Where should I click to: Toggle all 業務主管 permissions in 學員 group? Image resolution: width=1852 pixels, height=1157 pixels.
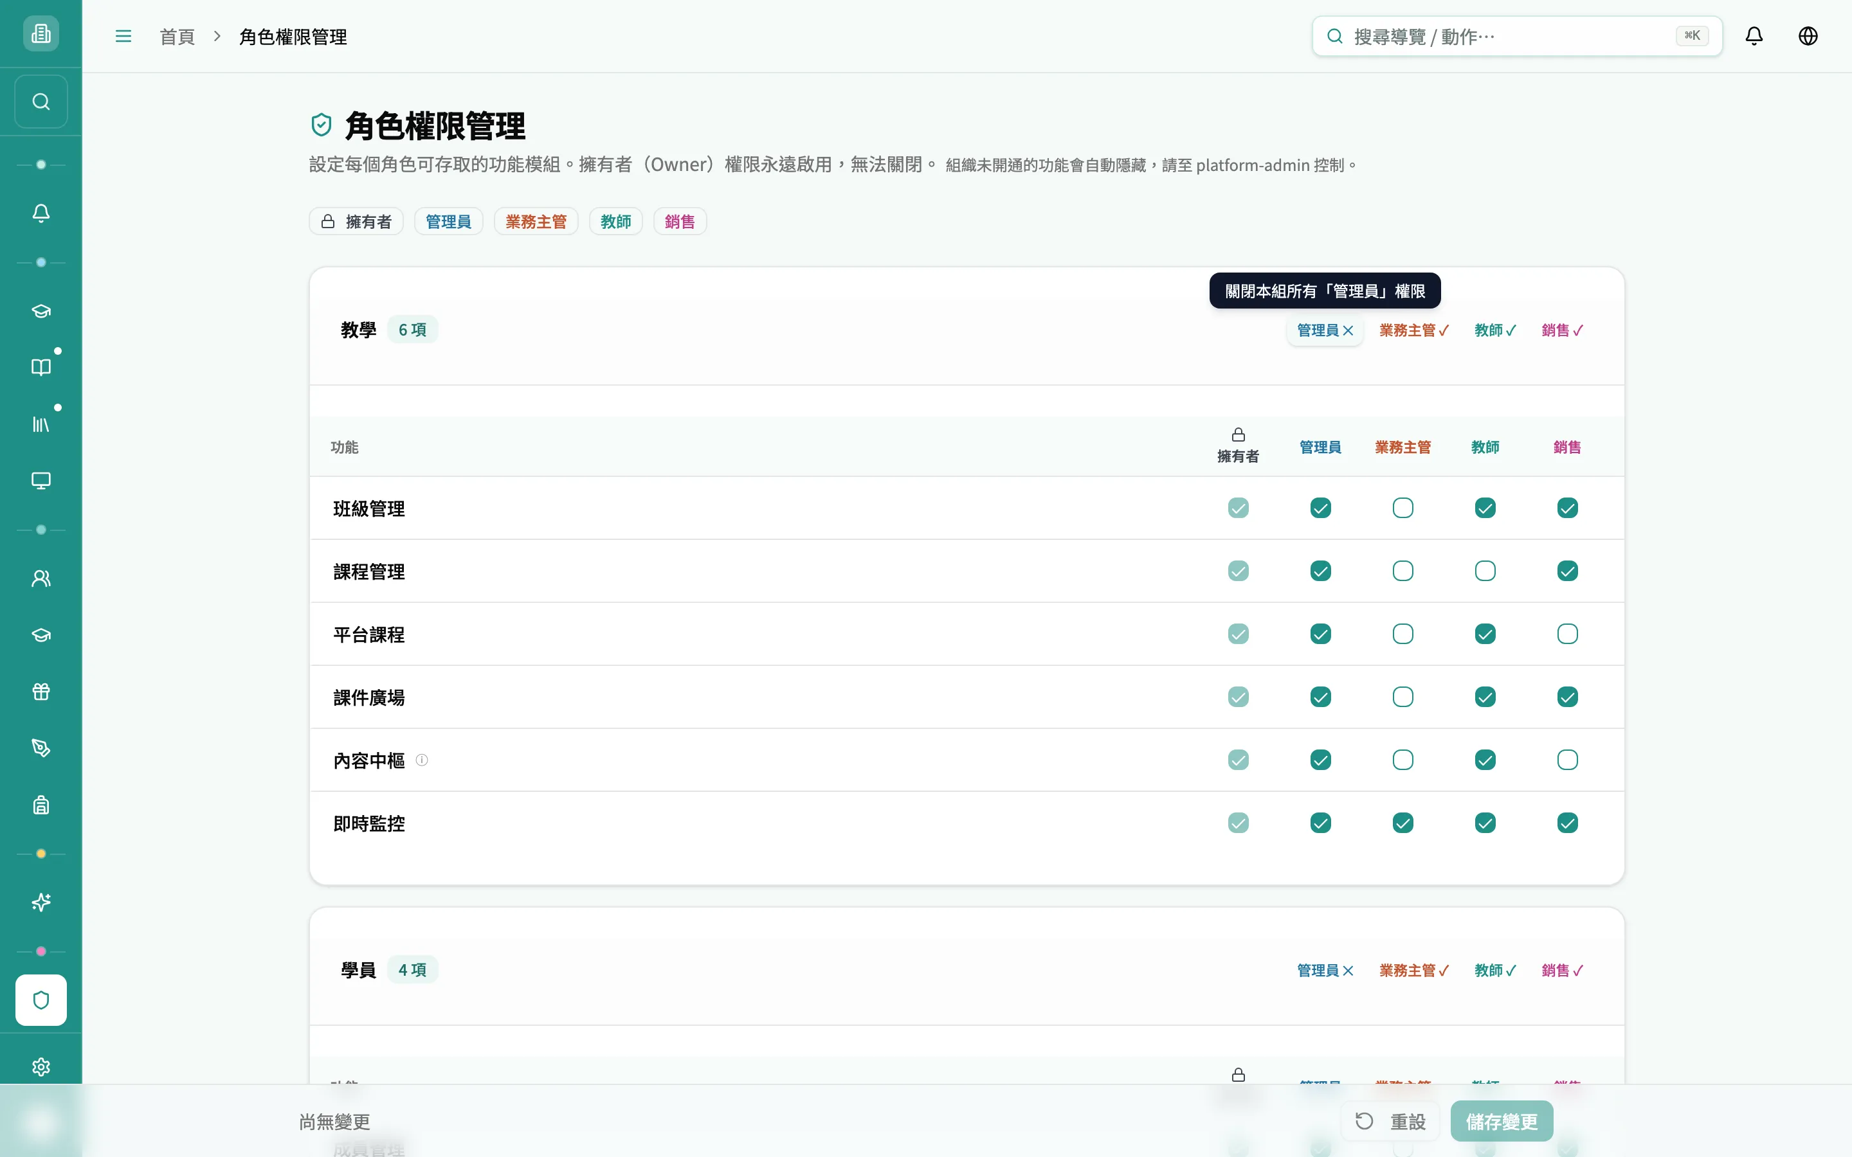[x=1413, y=971]
